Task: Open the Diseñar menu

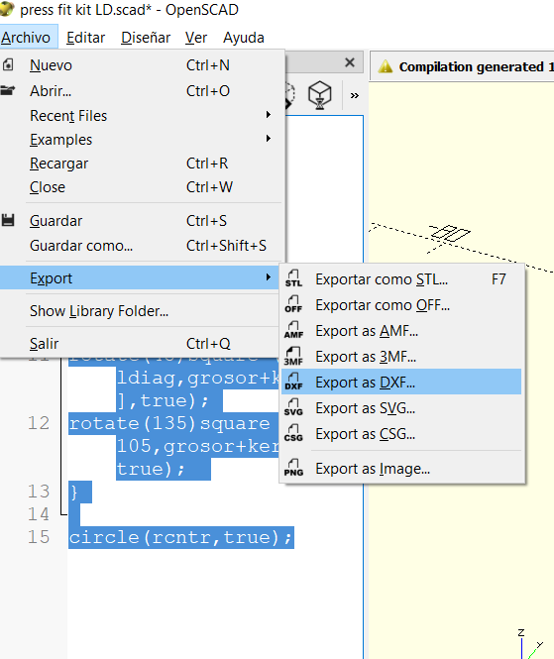Action: pos(146,38)
